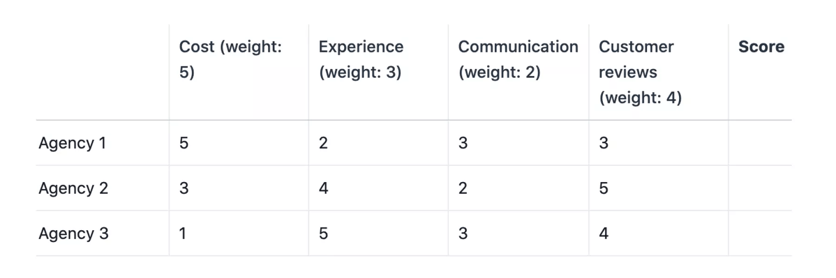Select Agency 2 Communication cell
The height and width of the screenshot is (278, 836).
click(463, 189)
